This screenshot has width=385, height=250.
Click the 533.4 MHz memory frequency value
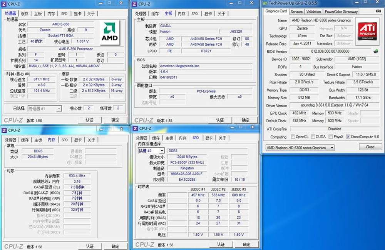tap(77, 176)
